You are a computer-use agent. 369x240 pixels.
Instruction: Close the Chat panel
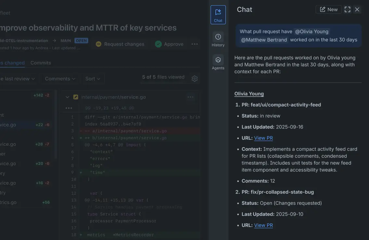click(357, 9)
